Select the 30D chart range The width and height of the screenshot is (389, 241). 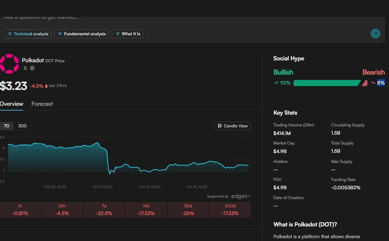[22, 126]
